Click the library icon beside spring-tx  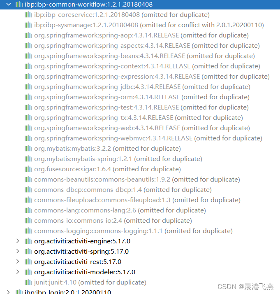(x=28, y=118)
